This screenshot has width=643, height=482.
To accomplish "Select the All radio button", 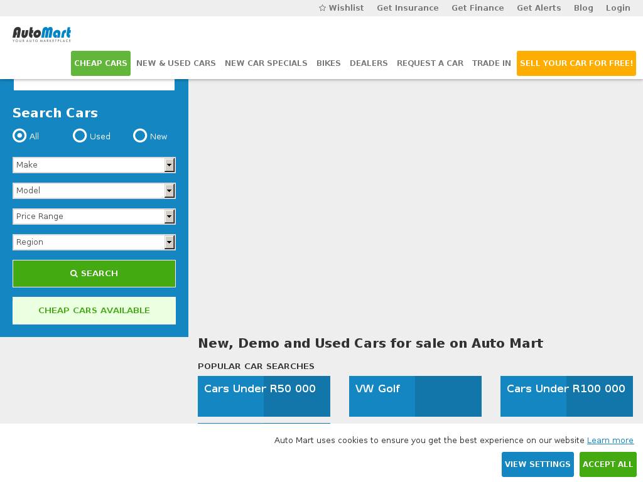I will pos(19,136).
